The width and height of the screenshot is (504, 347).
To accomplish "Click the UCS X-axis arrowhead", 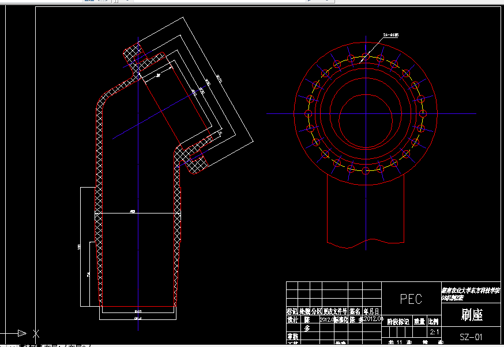I will coord(22,333).
